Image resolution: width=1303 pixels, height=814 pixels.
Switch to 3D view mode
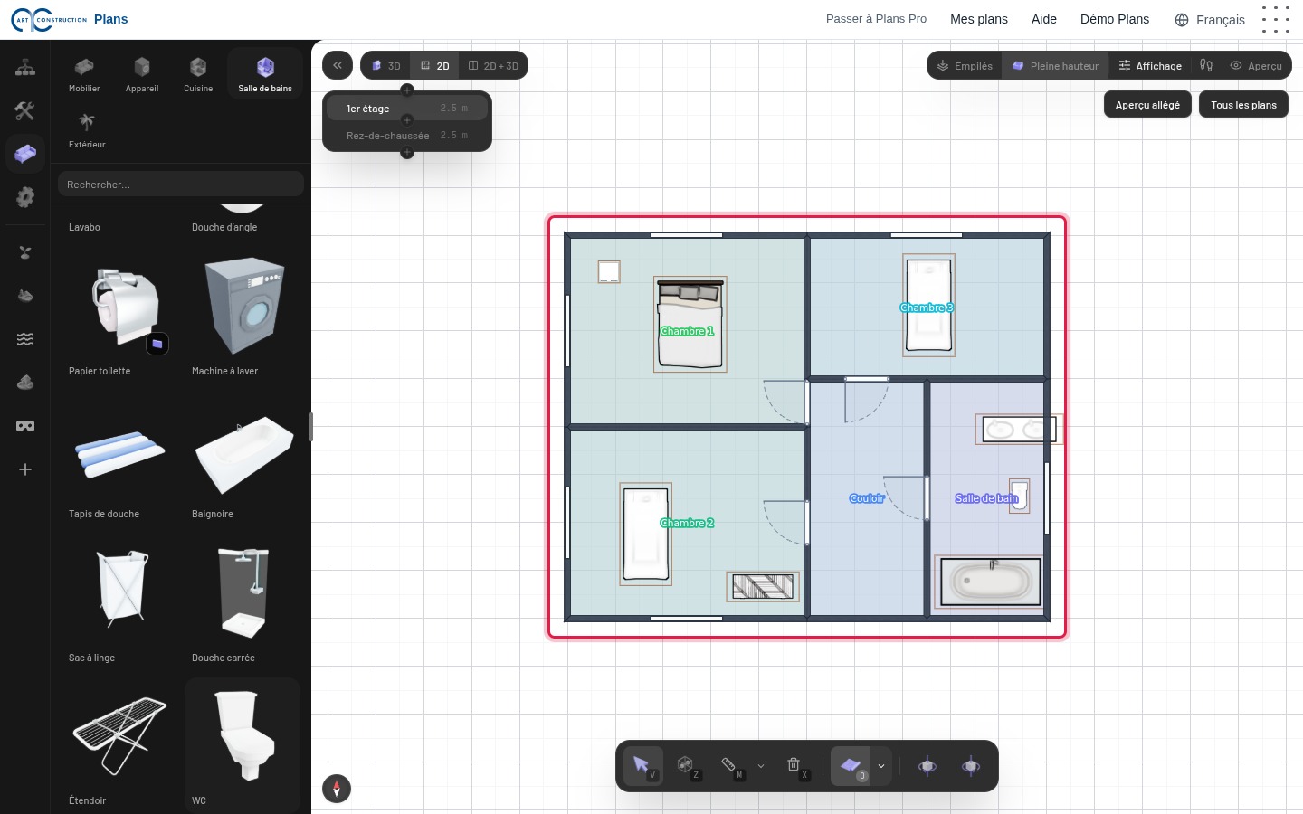[386, 65]
